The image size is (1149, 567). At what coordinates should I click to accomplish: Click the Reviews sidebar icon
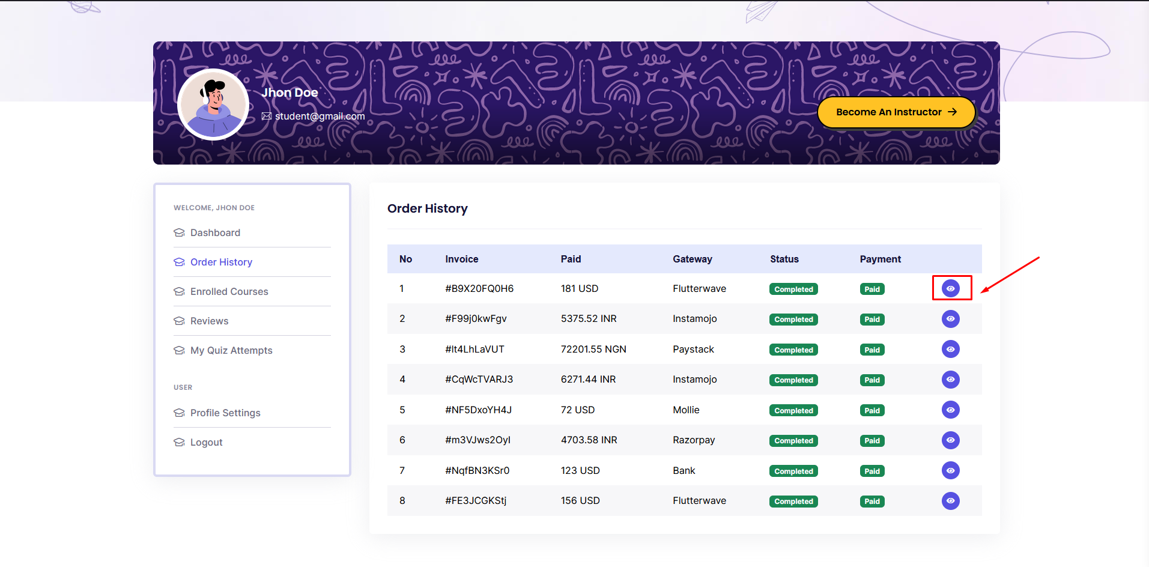coord(179,321)
